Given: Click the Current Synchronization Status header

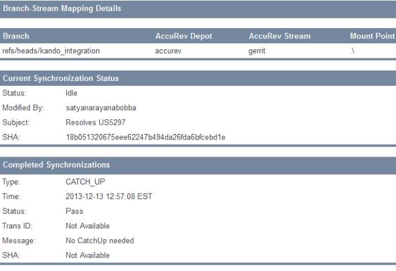Looking at the screenshot, I should [61, 79].
